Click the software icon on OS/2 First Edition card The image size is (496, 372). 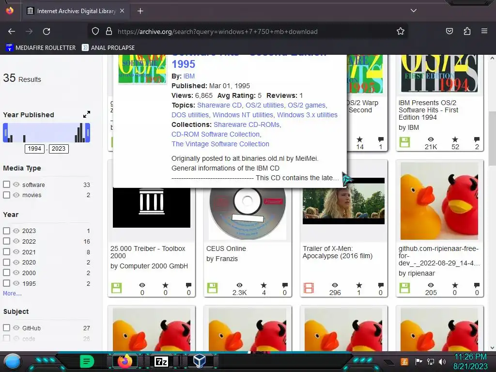(404, 142)
